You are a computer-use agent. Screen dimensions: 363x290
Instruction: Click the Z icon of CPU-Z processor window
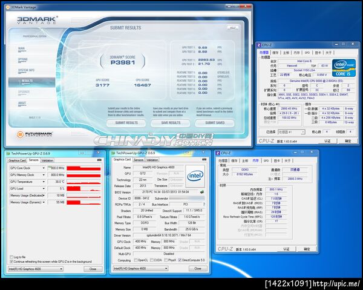[259, 45]
